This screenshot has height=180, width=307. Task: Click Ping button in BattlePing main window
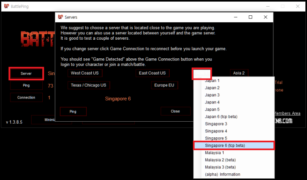pos(26,85)
